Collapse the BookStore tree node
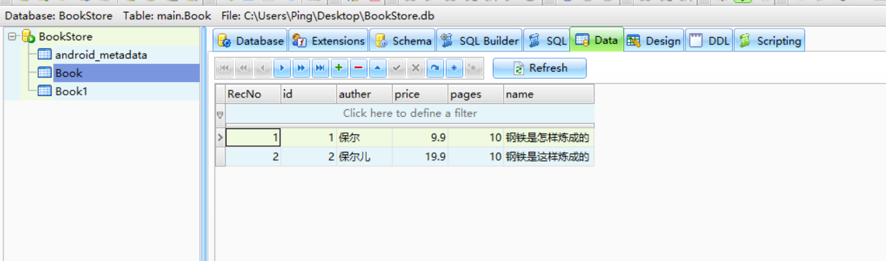 click(13, 37)
